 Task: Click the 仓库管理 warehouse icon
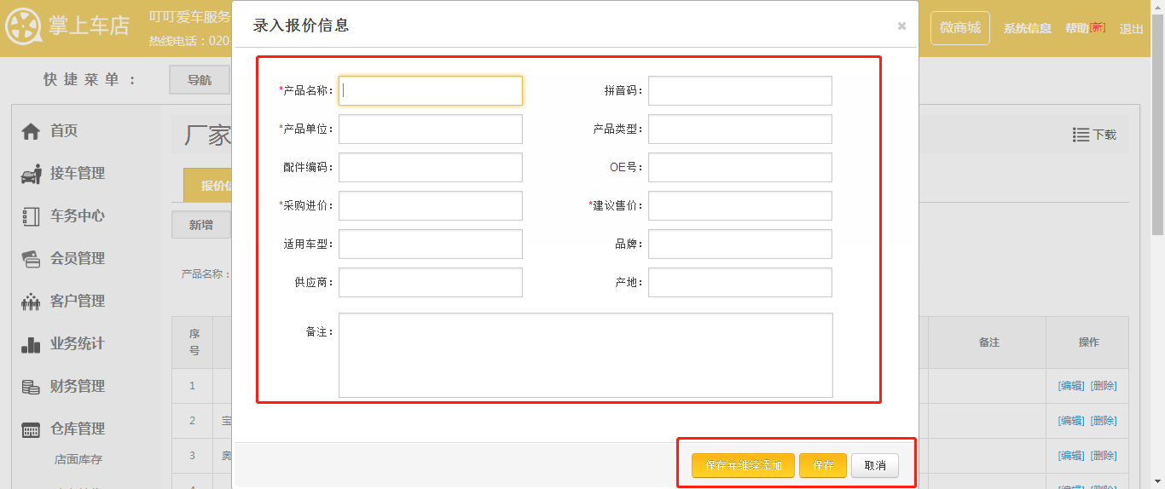pyautogui.click(x=31, y=429)
